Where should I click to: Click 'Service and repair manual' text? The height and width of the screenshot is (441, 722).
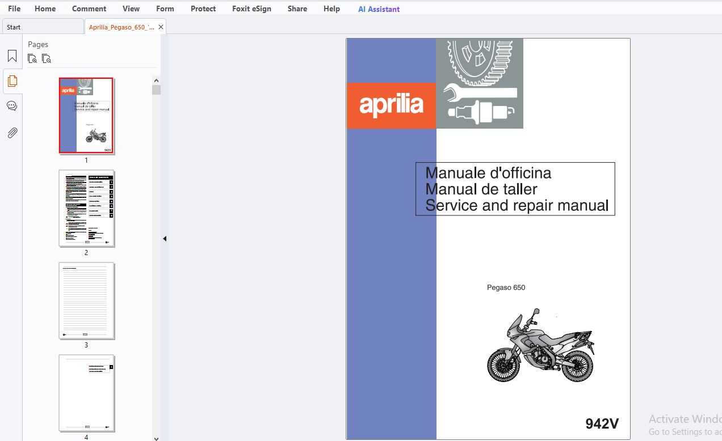[x=517, y=205]
